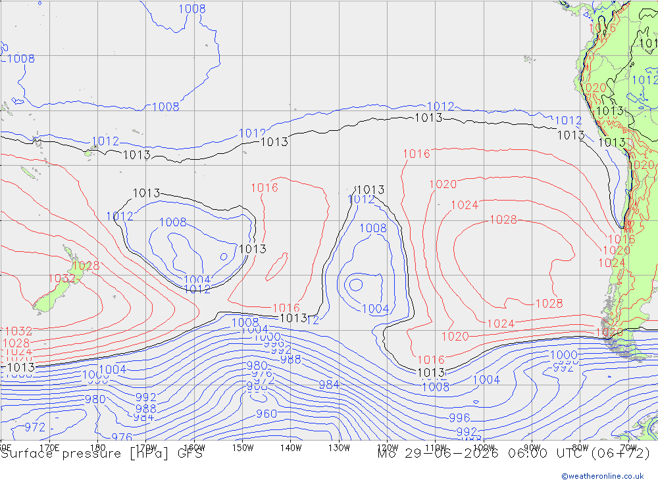The width and height of the screenshot is (658, 482).
Task: Click the red 1020 label beside 1024 near 110W
Action: coord(443,184)
